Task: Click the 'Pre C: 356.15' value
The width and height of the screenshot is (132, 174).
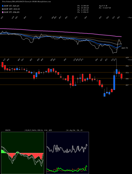Action: point(83,12)
